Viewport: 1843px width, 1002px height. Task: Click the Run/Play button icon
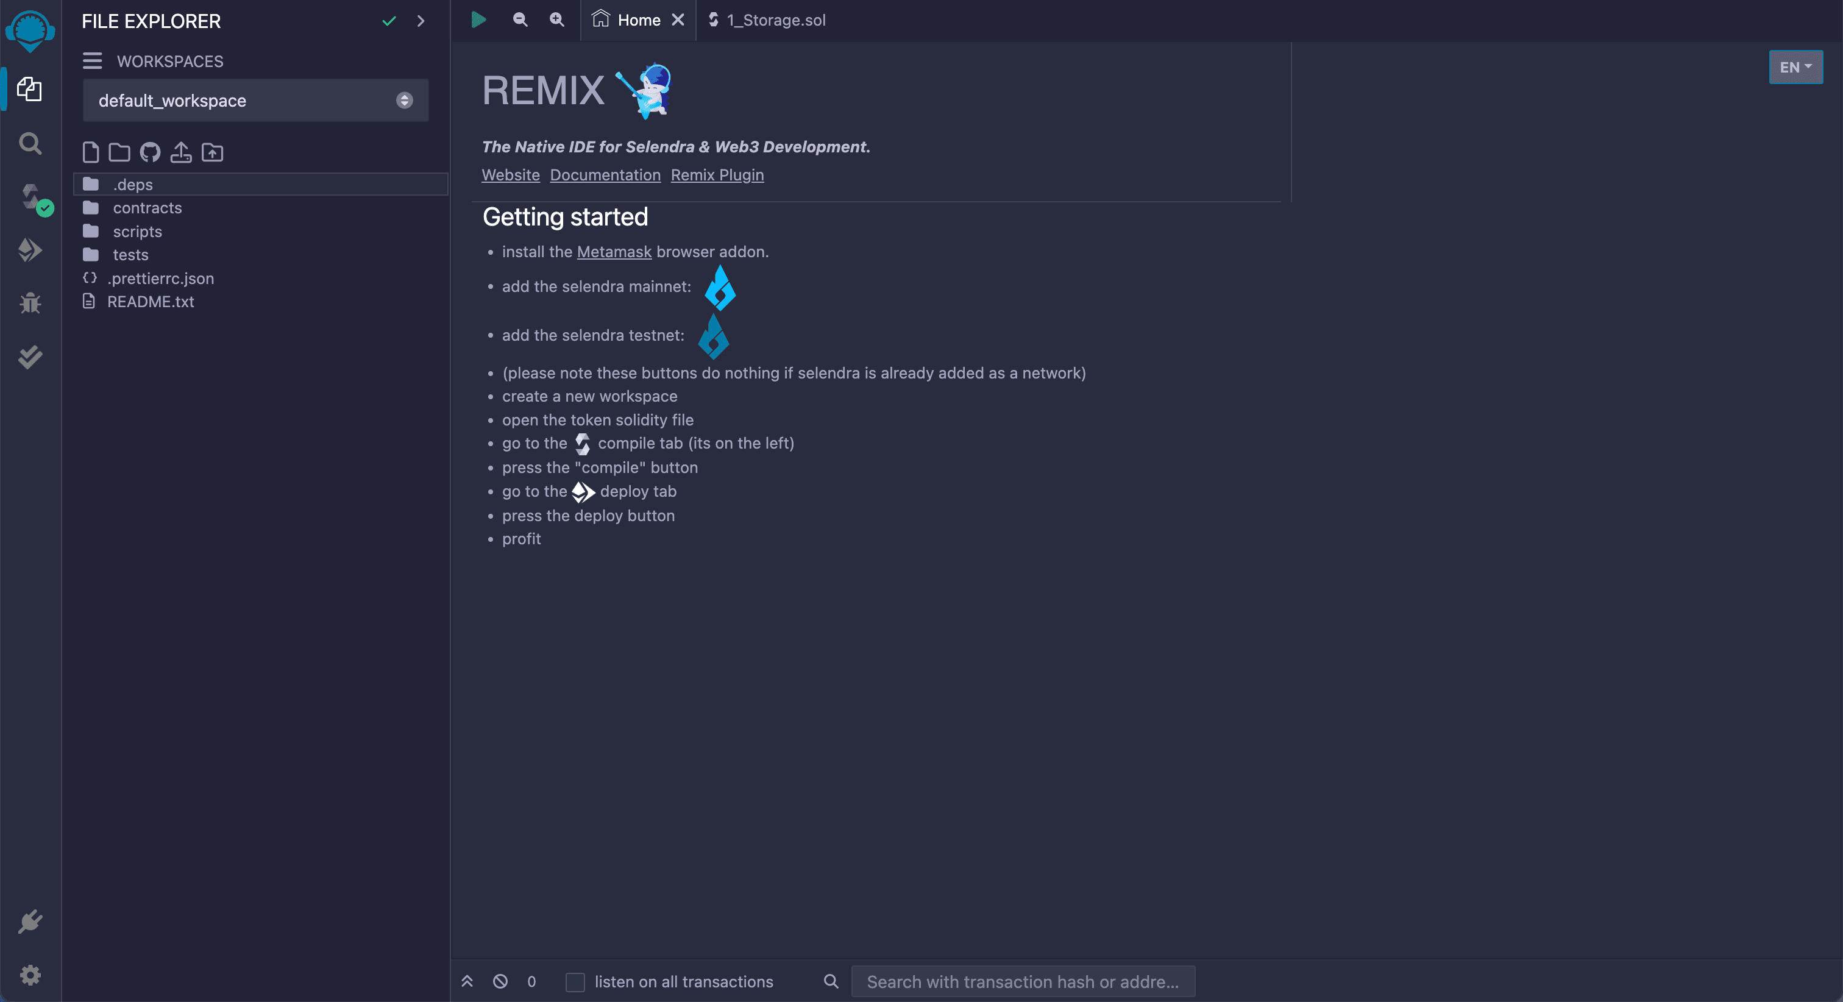(478, 20)
